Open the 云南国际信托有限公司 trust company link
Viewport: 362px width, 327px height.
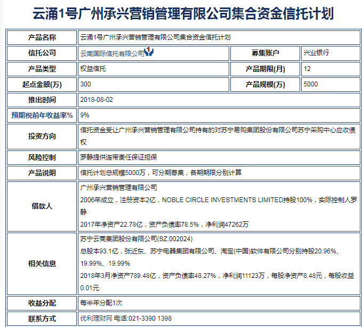(111, 53)
